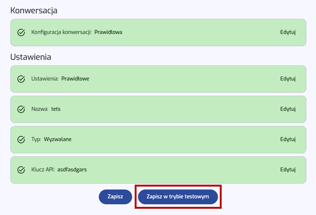This screenshot has height=215, width=316.
Task: Click the Prawidłowe settings status text
Action: point(75,79)
